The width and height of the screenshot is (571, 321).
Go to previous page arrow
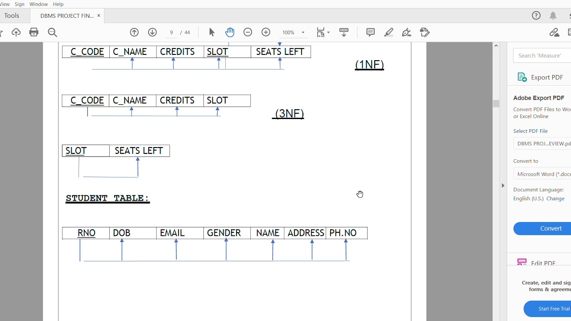tap(134, 32)
